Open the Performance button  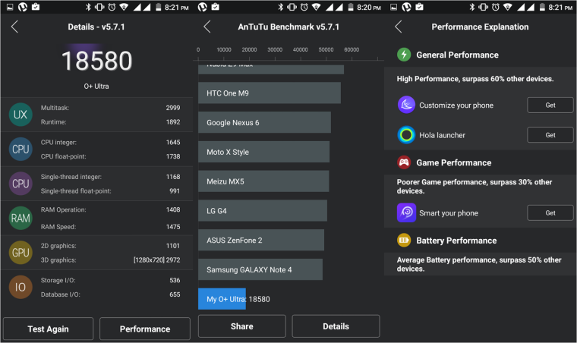pos(144,329)
